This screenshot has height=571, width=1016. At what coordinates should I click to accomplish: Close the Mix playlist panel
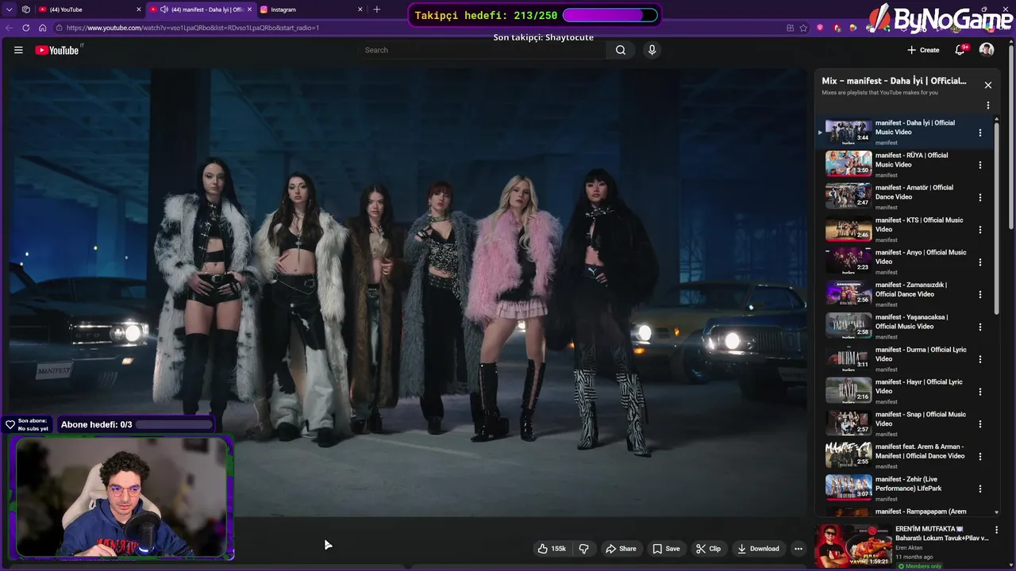(x=988, y=85)
